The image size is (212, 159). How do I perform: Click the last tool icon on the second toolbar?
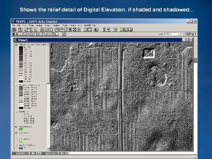click(64, 34)
